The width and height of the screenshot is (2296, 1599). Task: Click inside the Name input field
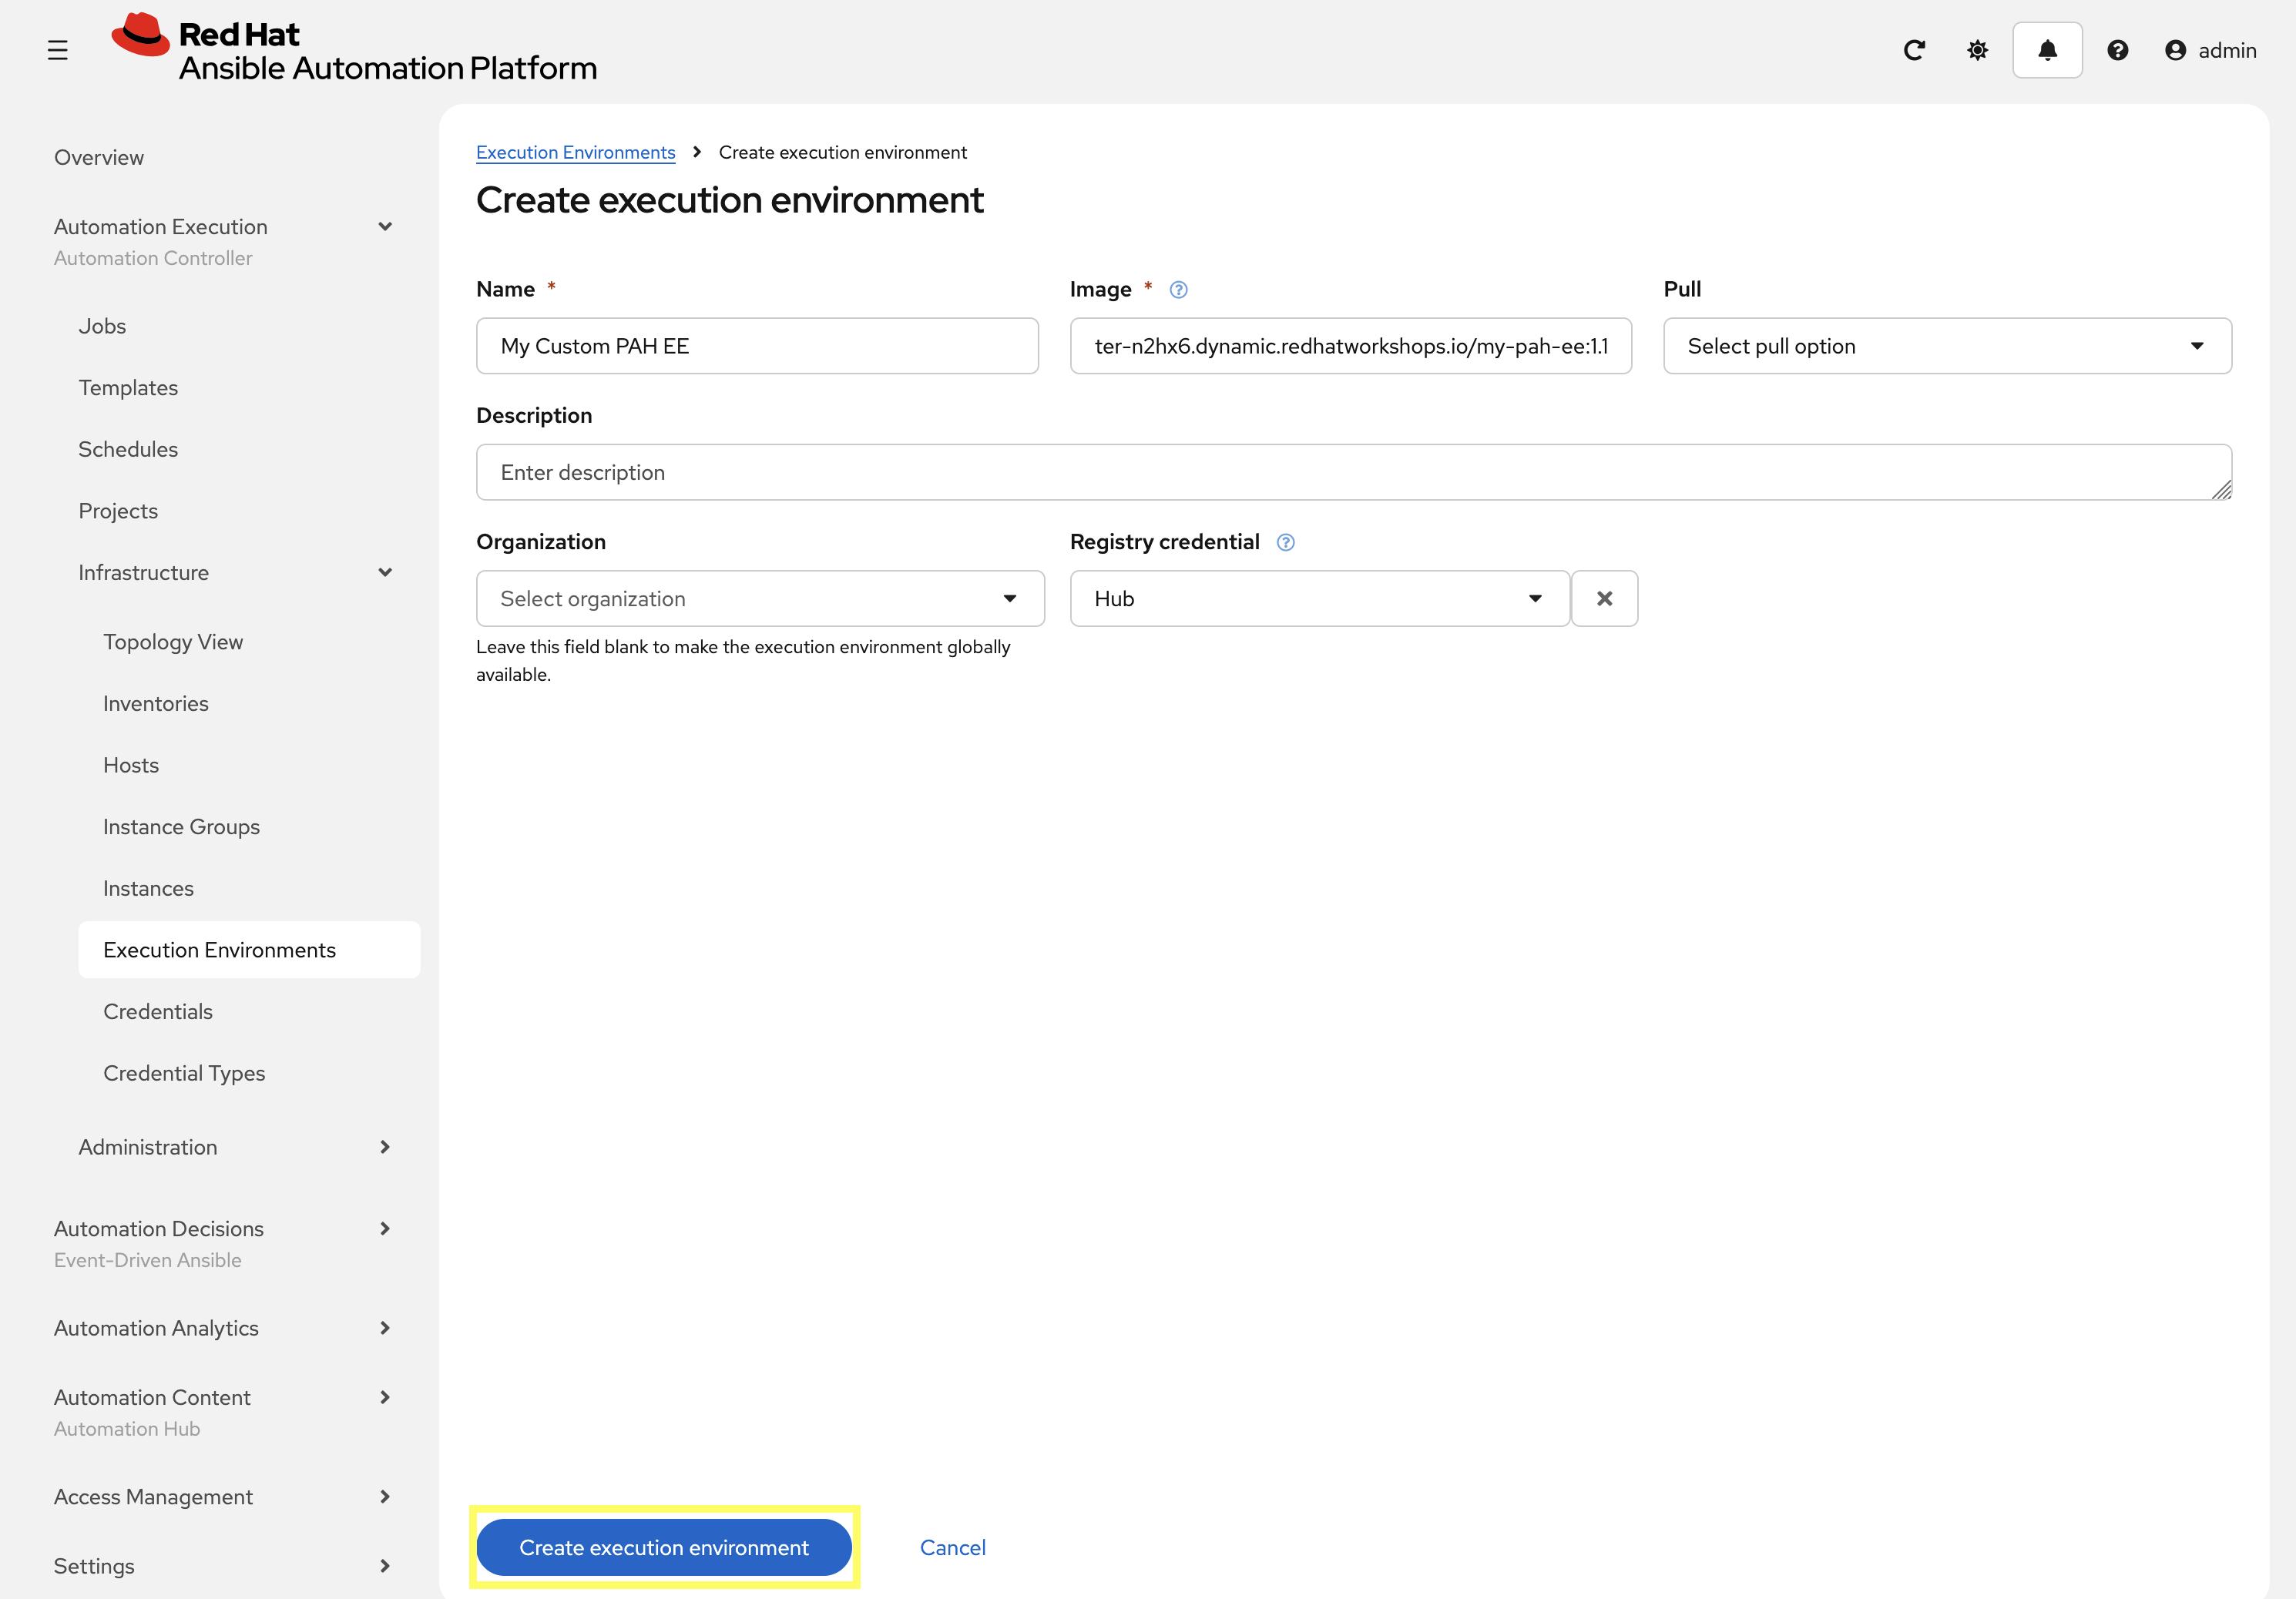[x=757, y=346]
